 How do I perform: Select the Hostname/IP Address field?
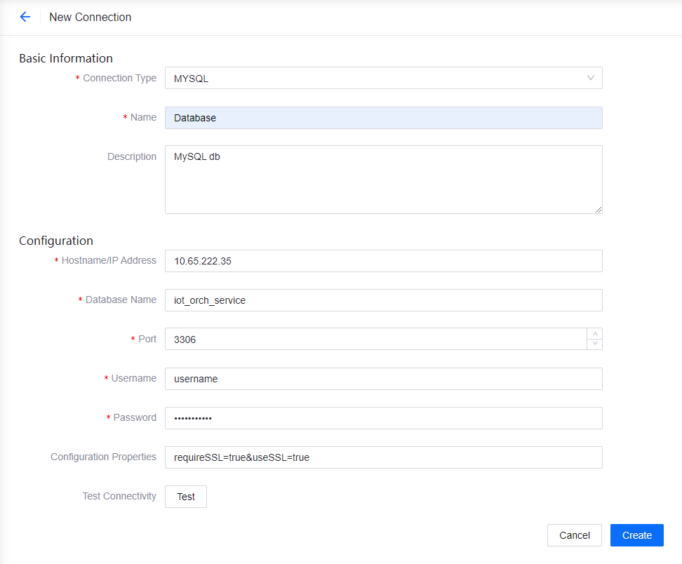pos(383,260)
